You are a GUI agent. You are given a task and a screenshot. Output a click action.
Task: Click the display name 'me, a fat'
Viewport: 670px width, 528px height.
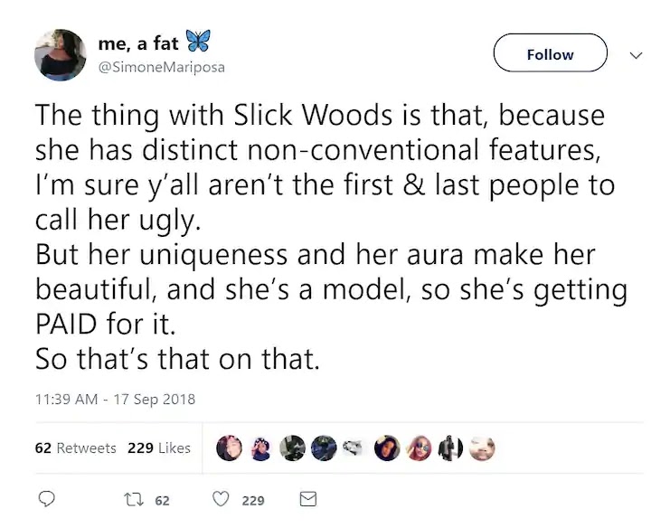coord(138,43)
